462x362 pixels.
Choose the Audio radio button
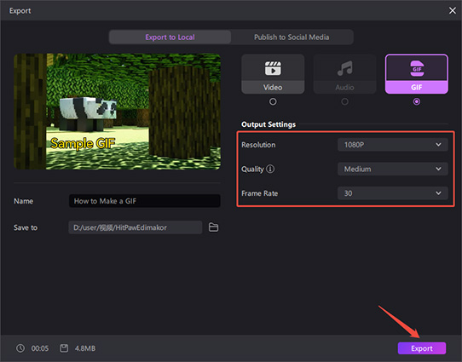click(344, 101)
